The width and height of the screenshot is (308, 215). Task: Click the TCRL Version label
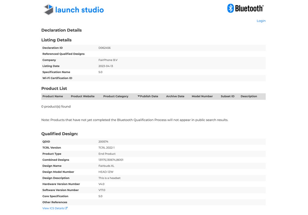52,148
